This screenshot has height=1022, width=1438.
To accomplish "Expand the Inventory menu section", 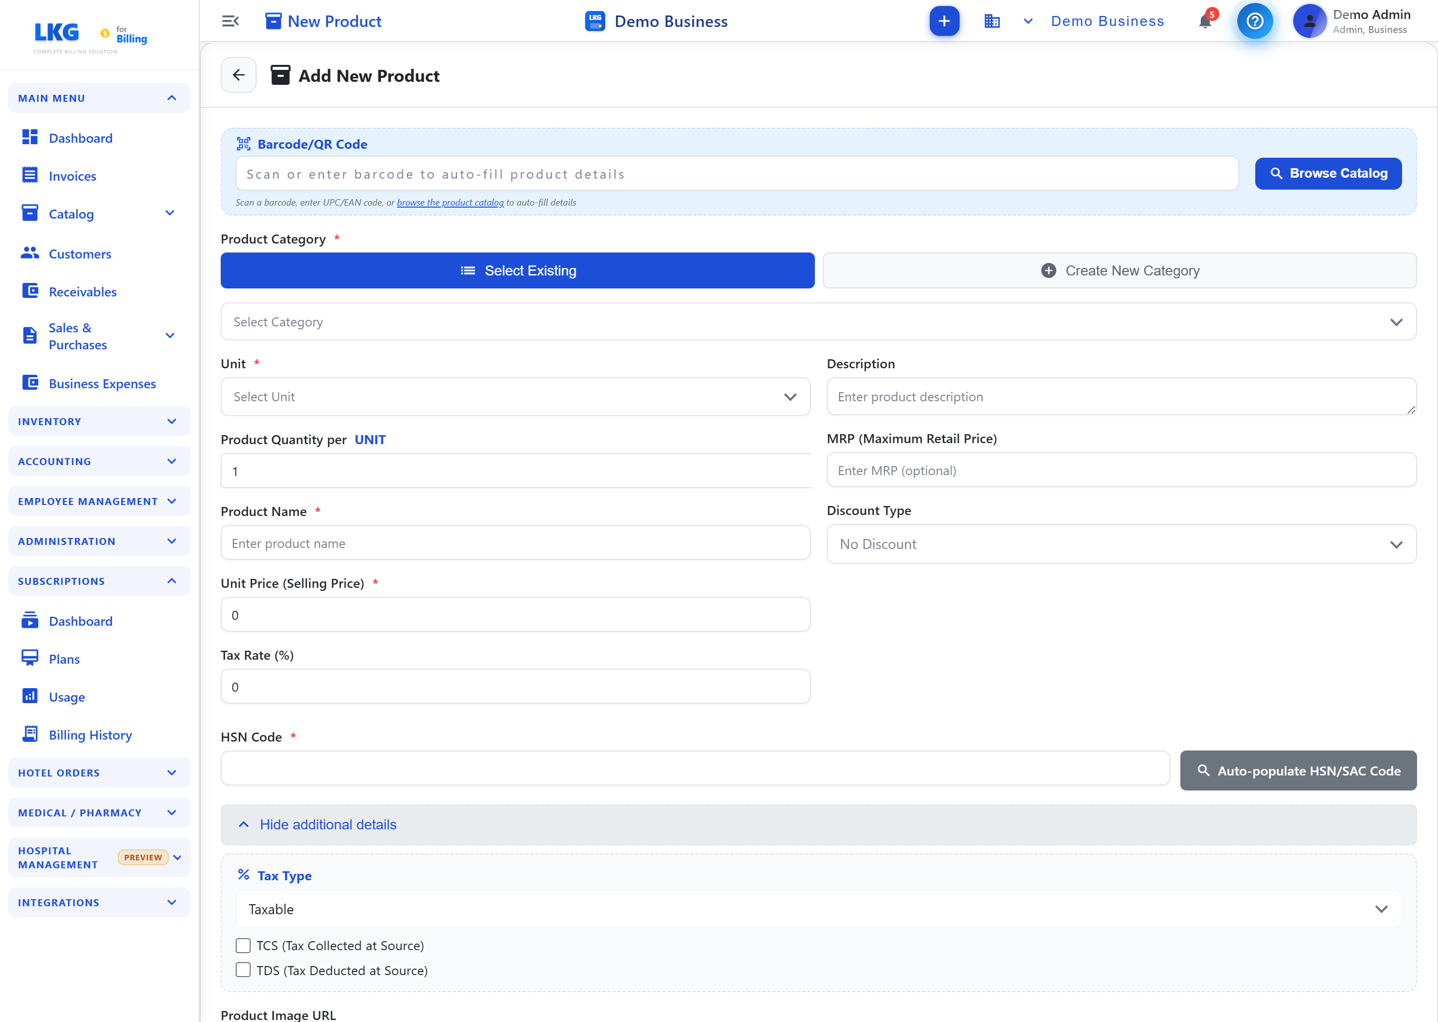I will 99,422.
